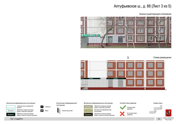The height and width of the screenshot is (124, 176).
Task: Select the «Зеленая зона» размещения вывесок text
Action: tap(25, 107)
